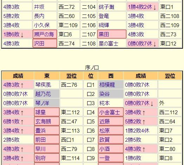
Task: Open the 近藤 wrestler link
Action: 104,122
